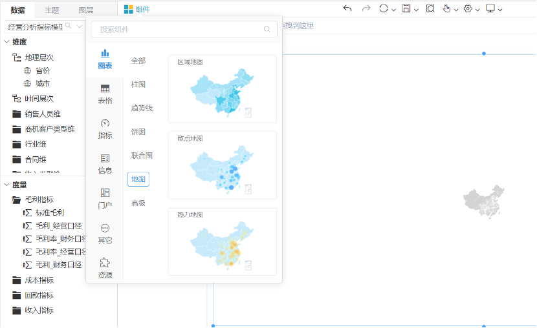Select the 毛利_经营口径 measure

(52, 226)
